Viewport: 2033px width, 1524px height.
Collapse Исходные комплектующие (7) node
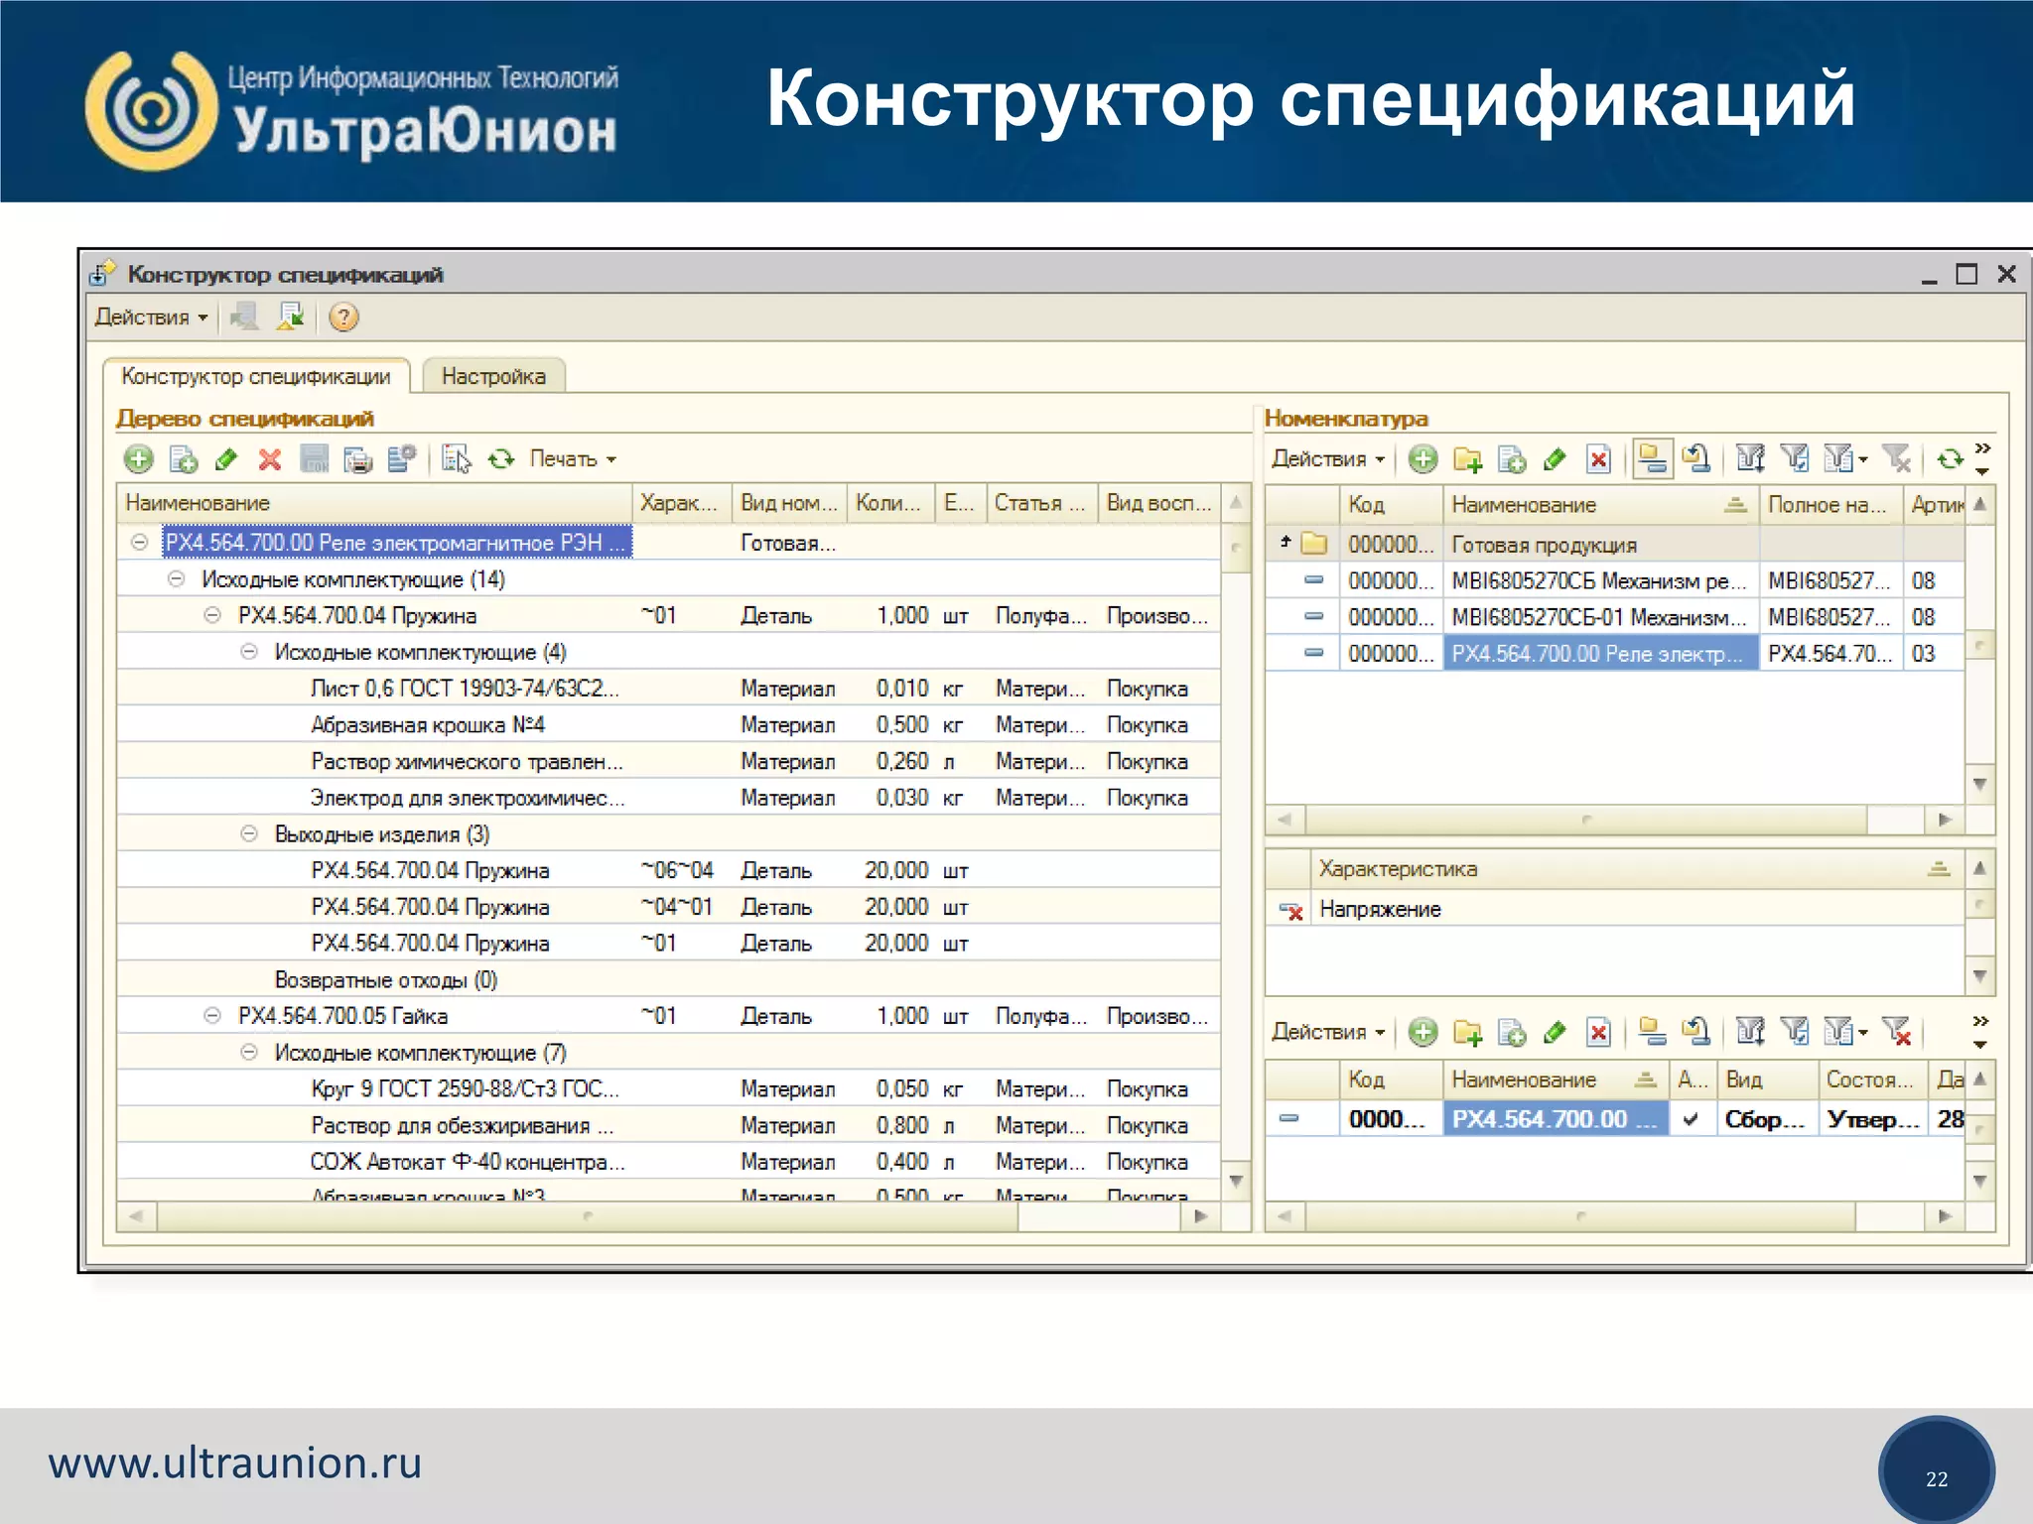[249, 1053]
